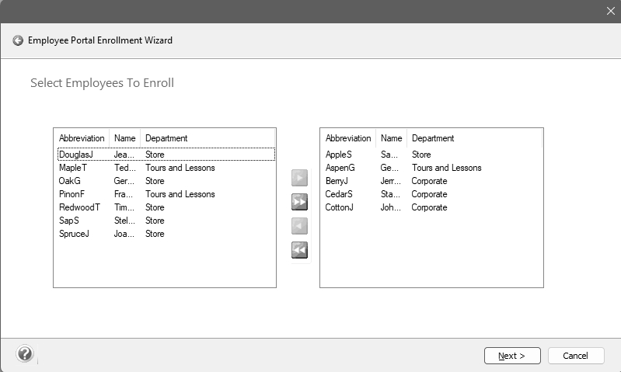Choose CottonJ in the right list

pyautogui.click(x=340, y=207)
